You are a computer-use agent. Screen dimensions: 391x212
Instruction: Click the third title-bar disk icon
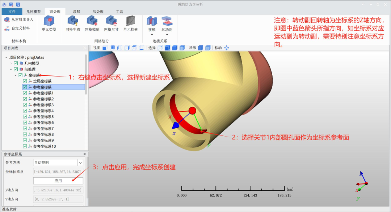18,4
